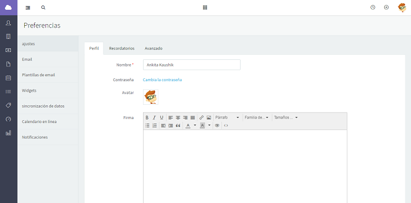Click the quick add plus icon
411x203 pixels.
tap(386, 7)
